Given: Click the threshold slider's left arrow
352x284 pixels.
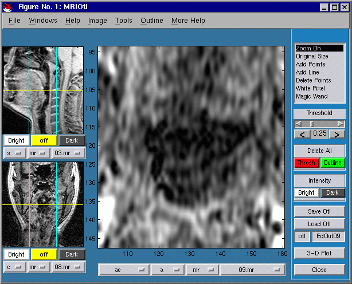Looking at the screenshot, I should click(x=298, y=124).
